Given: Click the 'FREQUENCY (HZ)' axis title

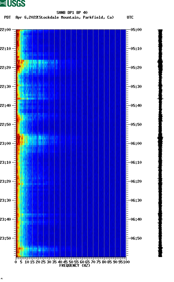Looking at the screenshot, I should pos(75,266).
